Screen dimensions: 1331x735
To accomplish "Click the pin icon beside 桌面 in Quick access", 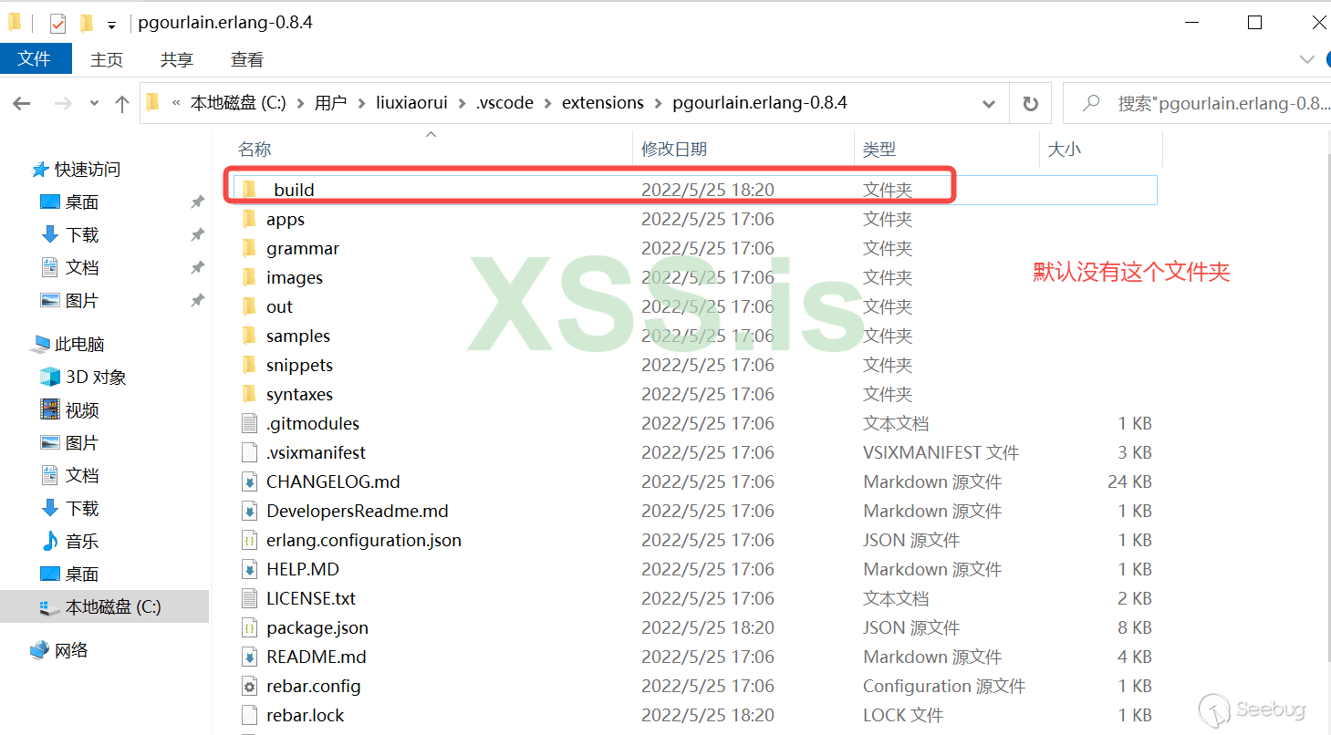I will click(197, 202).
